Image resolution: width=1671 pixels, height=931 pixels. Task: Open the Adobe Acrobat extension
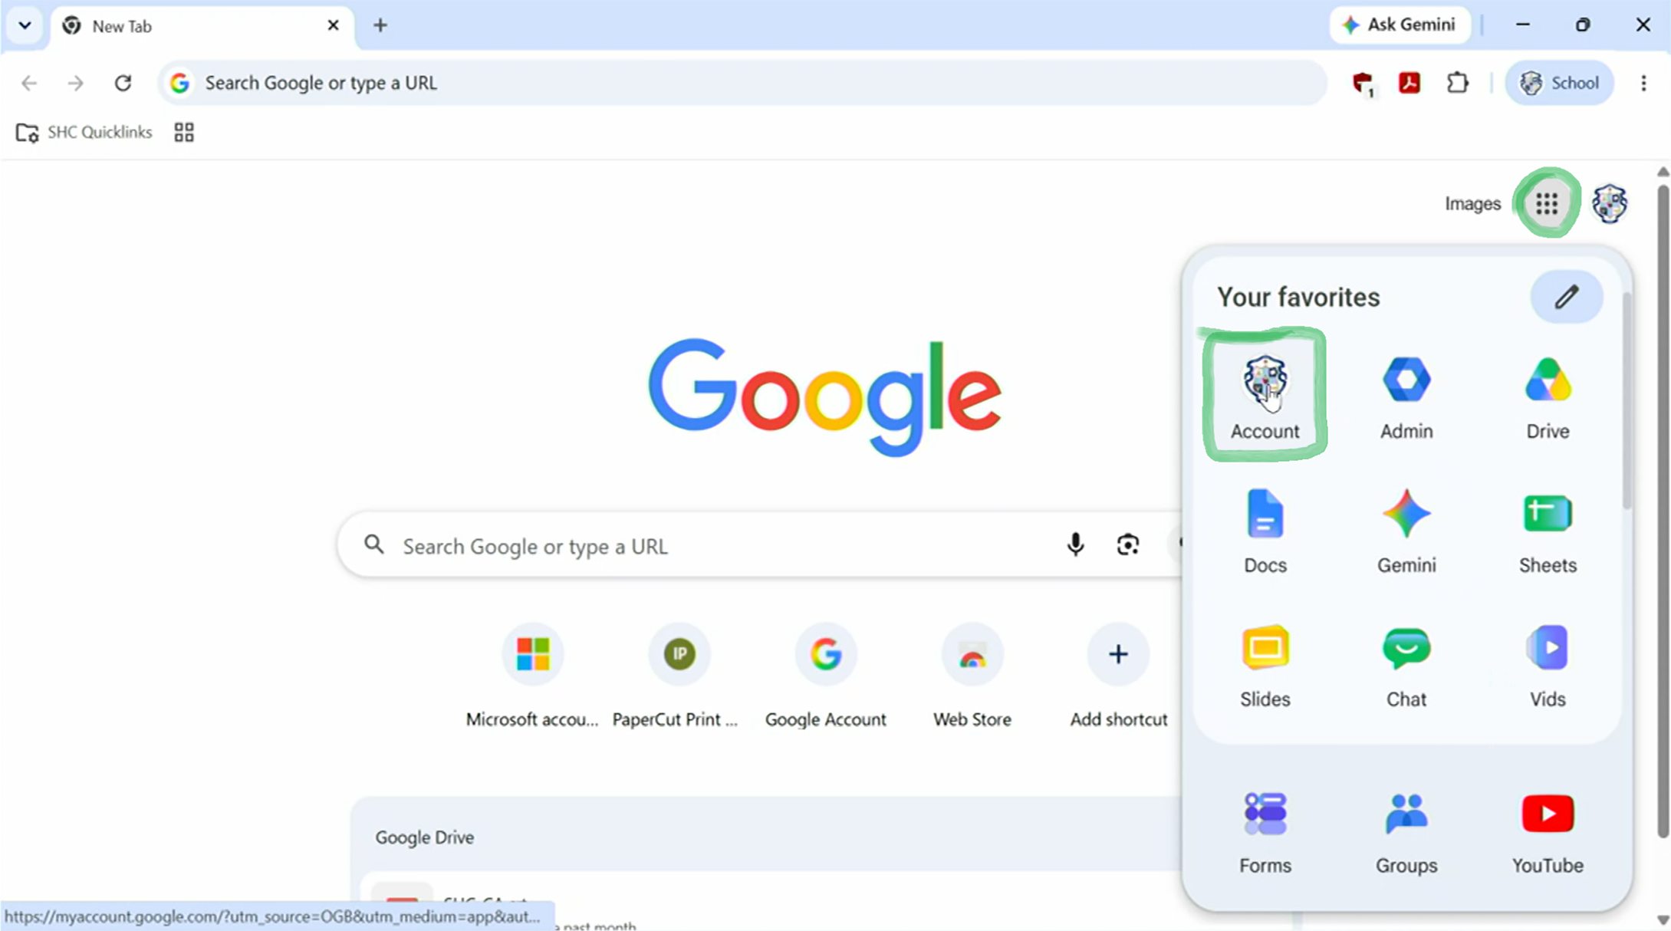1409,83
